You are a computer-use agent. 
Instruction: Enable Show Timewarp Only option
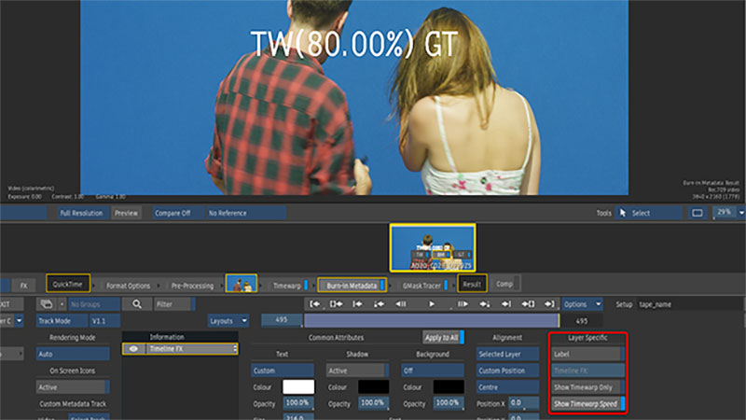[x=588, y=387]
